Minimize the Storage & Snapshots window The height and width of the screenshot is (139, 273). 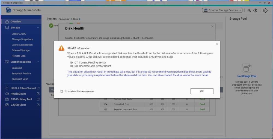click(x=260, y=3)
